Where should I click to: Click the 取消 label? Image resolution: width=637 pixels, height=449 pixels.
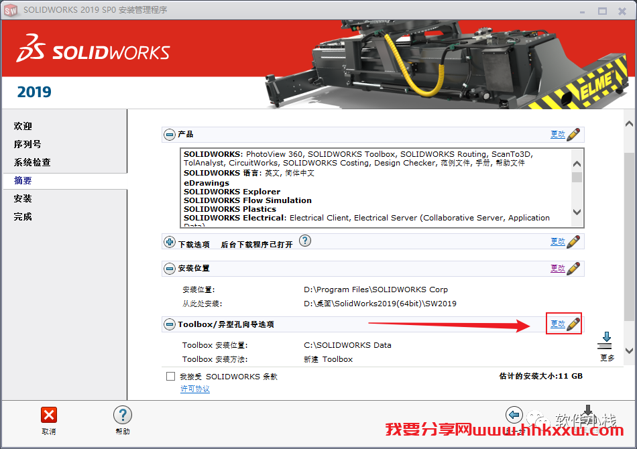pos(49,432)
